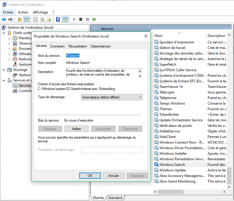Select the Windows Installer service row

pos(190,153)
